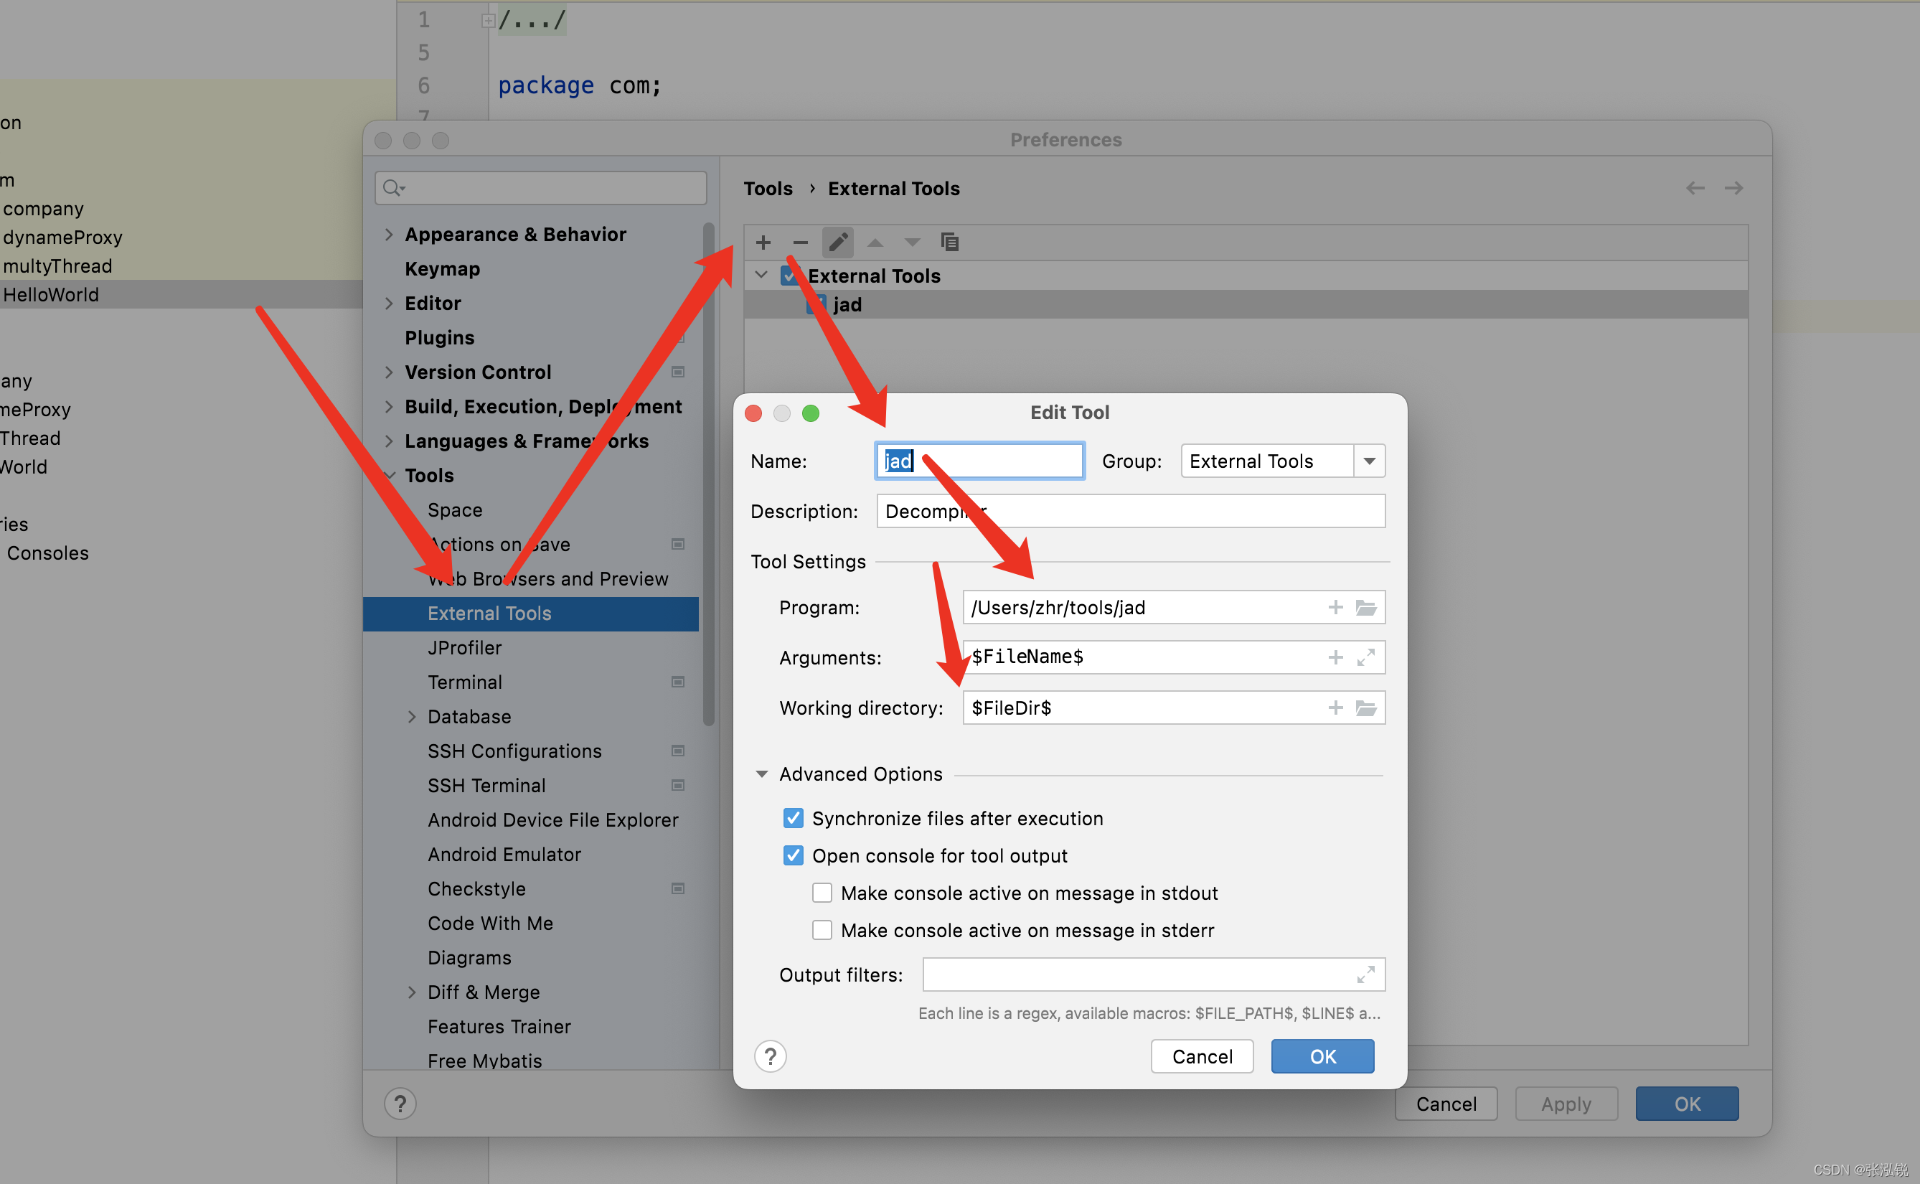
Task: Click the remove tool minus icon
Action: (800, 242)
